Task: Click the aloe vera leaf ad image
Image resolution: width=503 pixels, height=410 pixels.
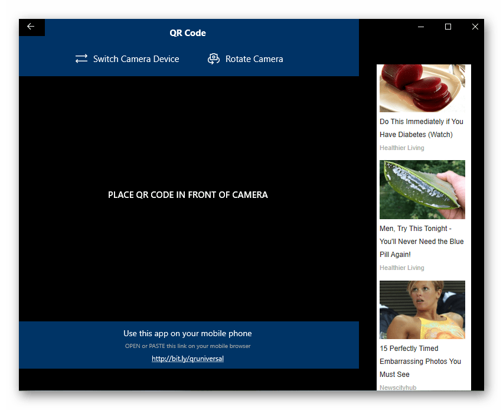Action: pos(422,190)
